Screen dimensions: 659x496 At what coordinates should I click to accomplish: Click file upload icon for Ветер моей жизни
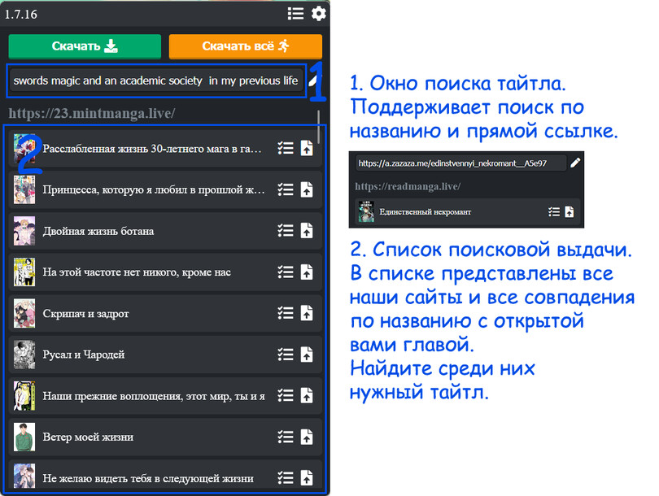coord(306,437)
